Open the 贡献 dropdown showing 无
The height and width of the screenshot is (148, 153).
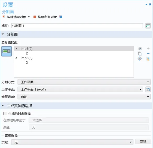[x=72, y=142]
